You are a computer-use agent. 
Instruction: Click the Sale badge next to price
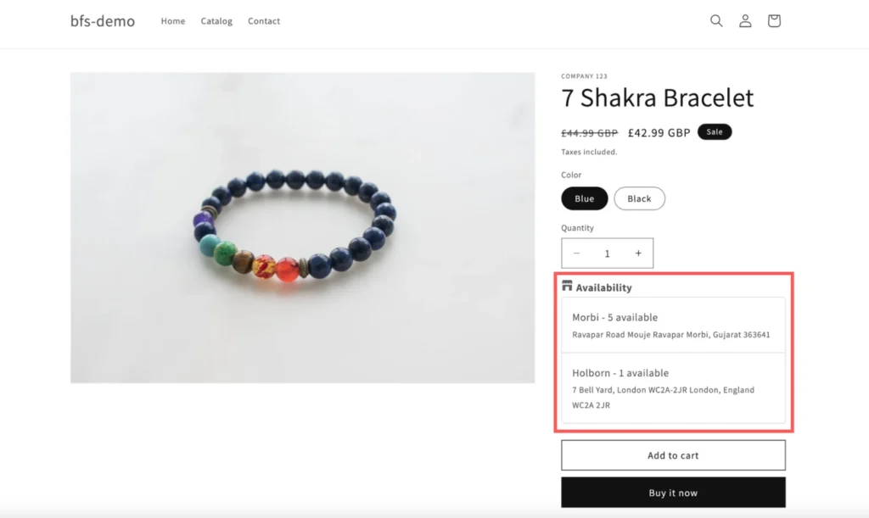click(715, 132)
